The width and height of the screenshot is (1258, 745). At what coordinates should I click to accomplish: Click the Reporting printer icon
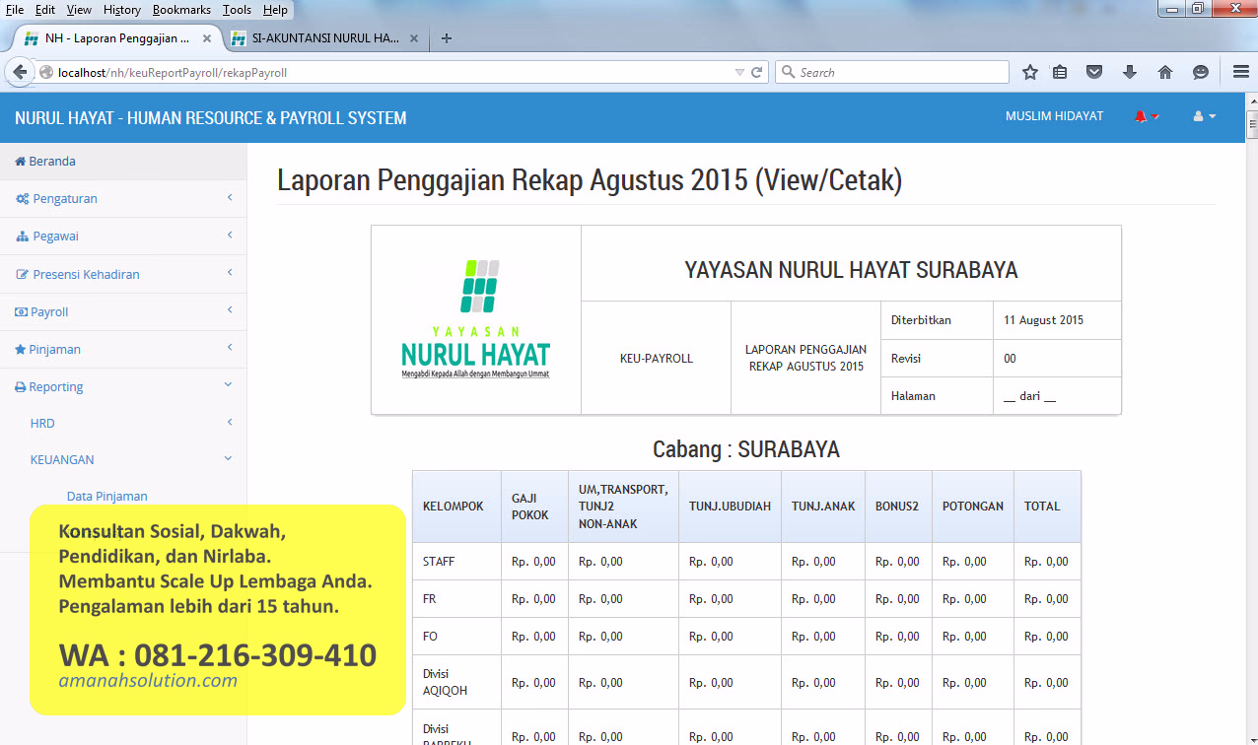coord(21,387)
